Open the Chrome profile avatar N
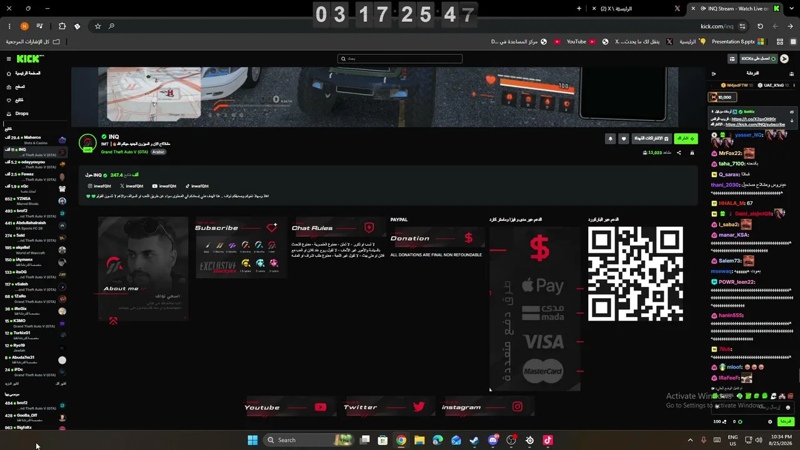 click(24, 26)
